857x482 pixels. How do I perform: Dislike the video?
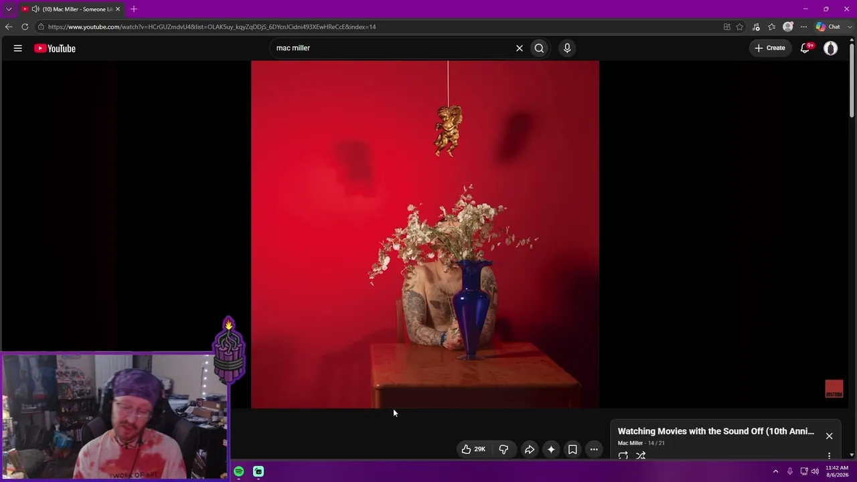tap(503, 449)
